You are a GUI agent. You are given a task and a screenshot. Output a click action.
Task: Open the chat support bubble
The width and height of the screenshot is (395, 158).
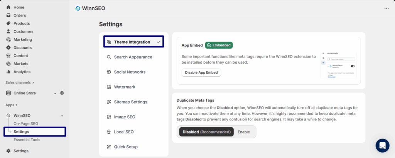point(382,145)
